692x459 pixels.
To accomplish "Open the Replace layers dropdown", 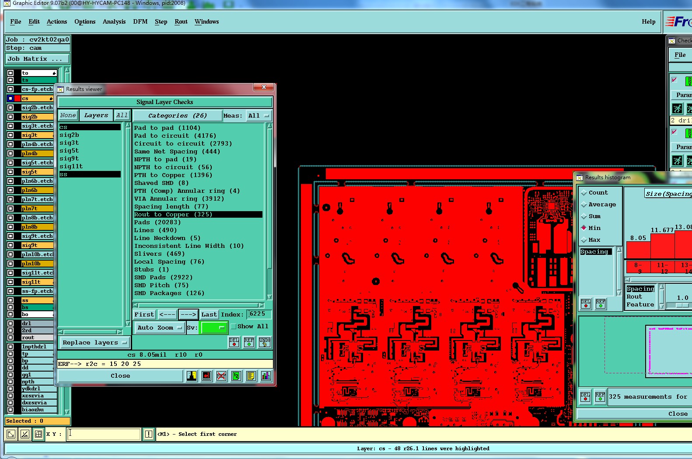I will (94, 343).
